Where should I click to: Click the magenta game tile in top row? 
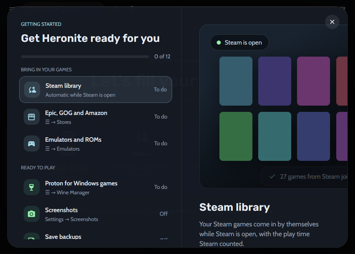pos(314,81)
